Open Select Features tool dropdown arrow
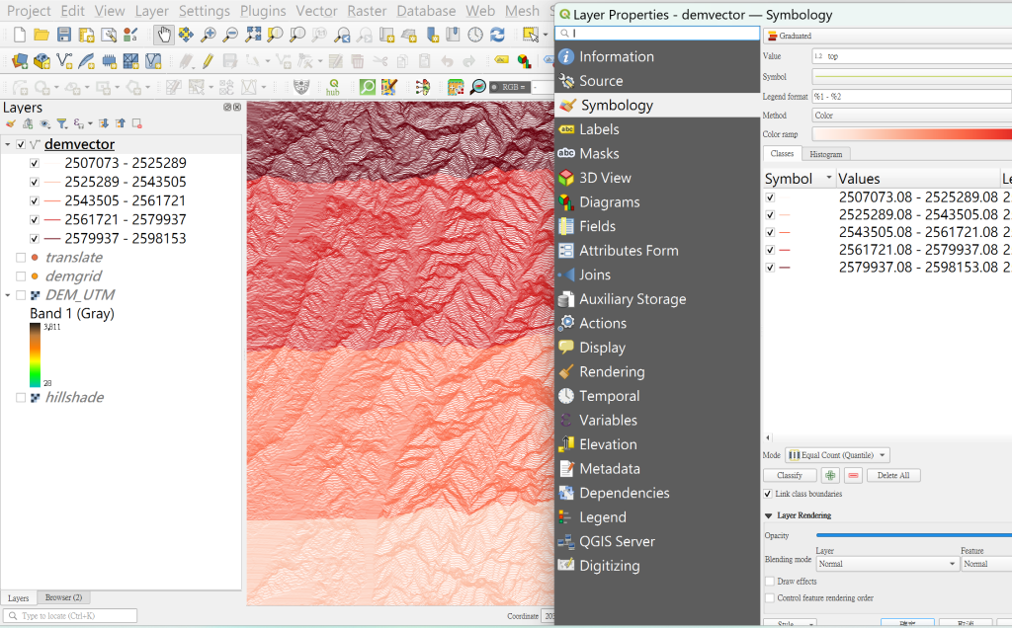 click(546, 36)
